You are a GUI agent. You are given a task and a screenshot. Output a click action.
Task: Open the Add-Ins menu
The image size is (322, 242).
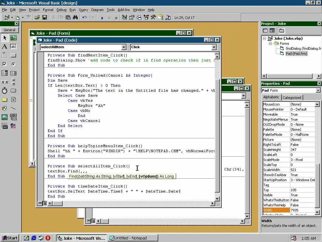[124, 10]
